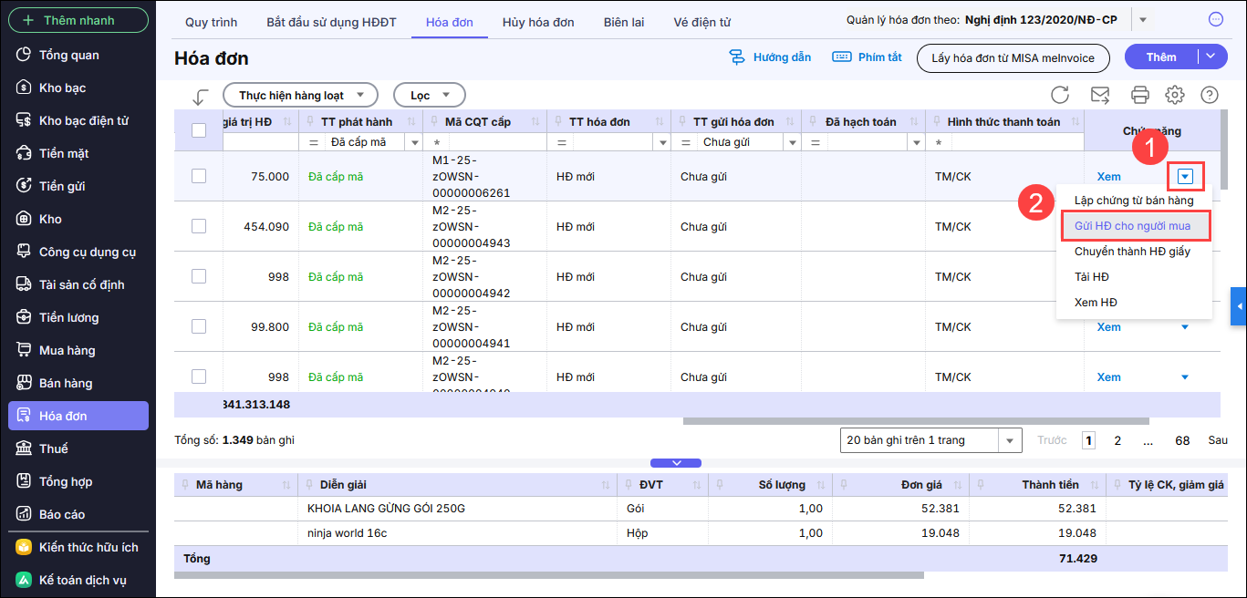Choose Gửi HĐ cho người mua menu item
The width and height of the screenshot is (1247, 598).
(x=1132, y=225)
